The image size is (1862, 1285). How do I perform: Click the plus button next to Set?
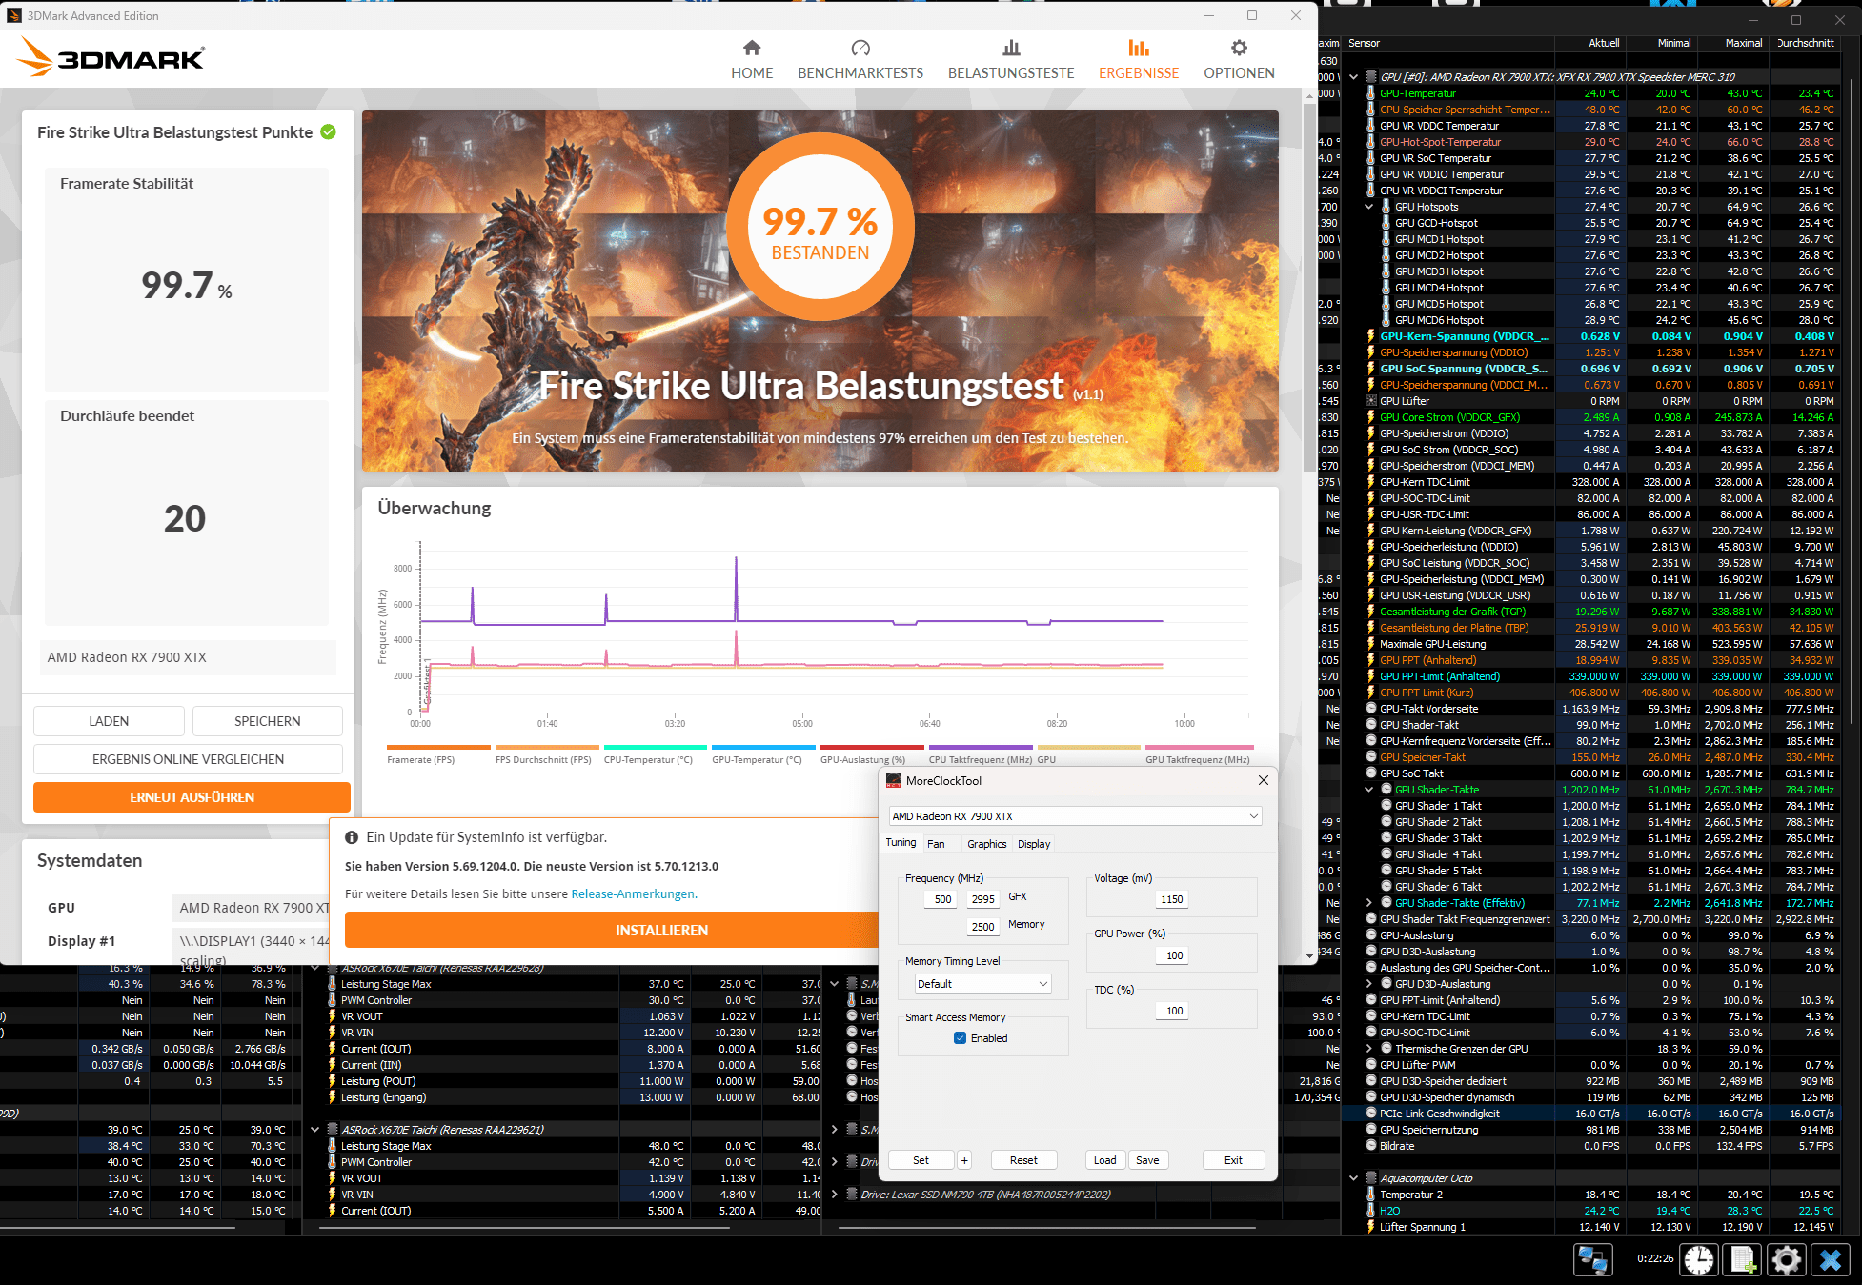[964, 1160]
